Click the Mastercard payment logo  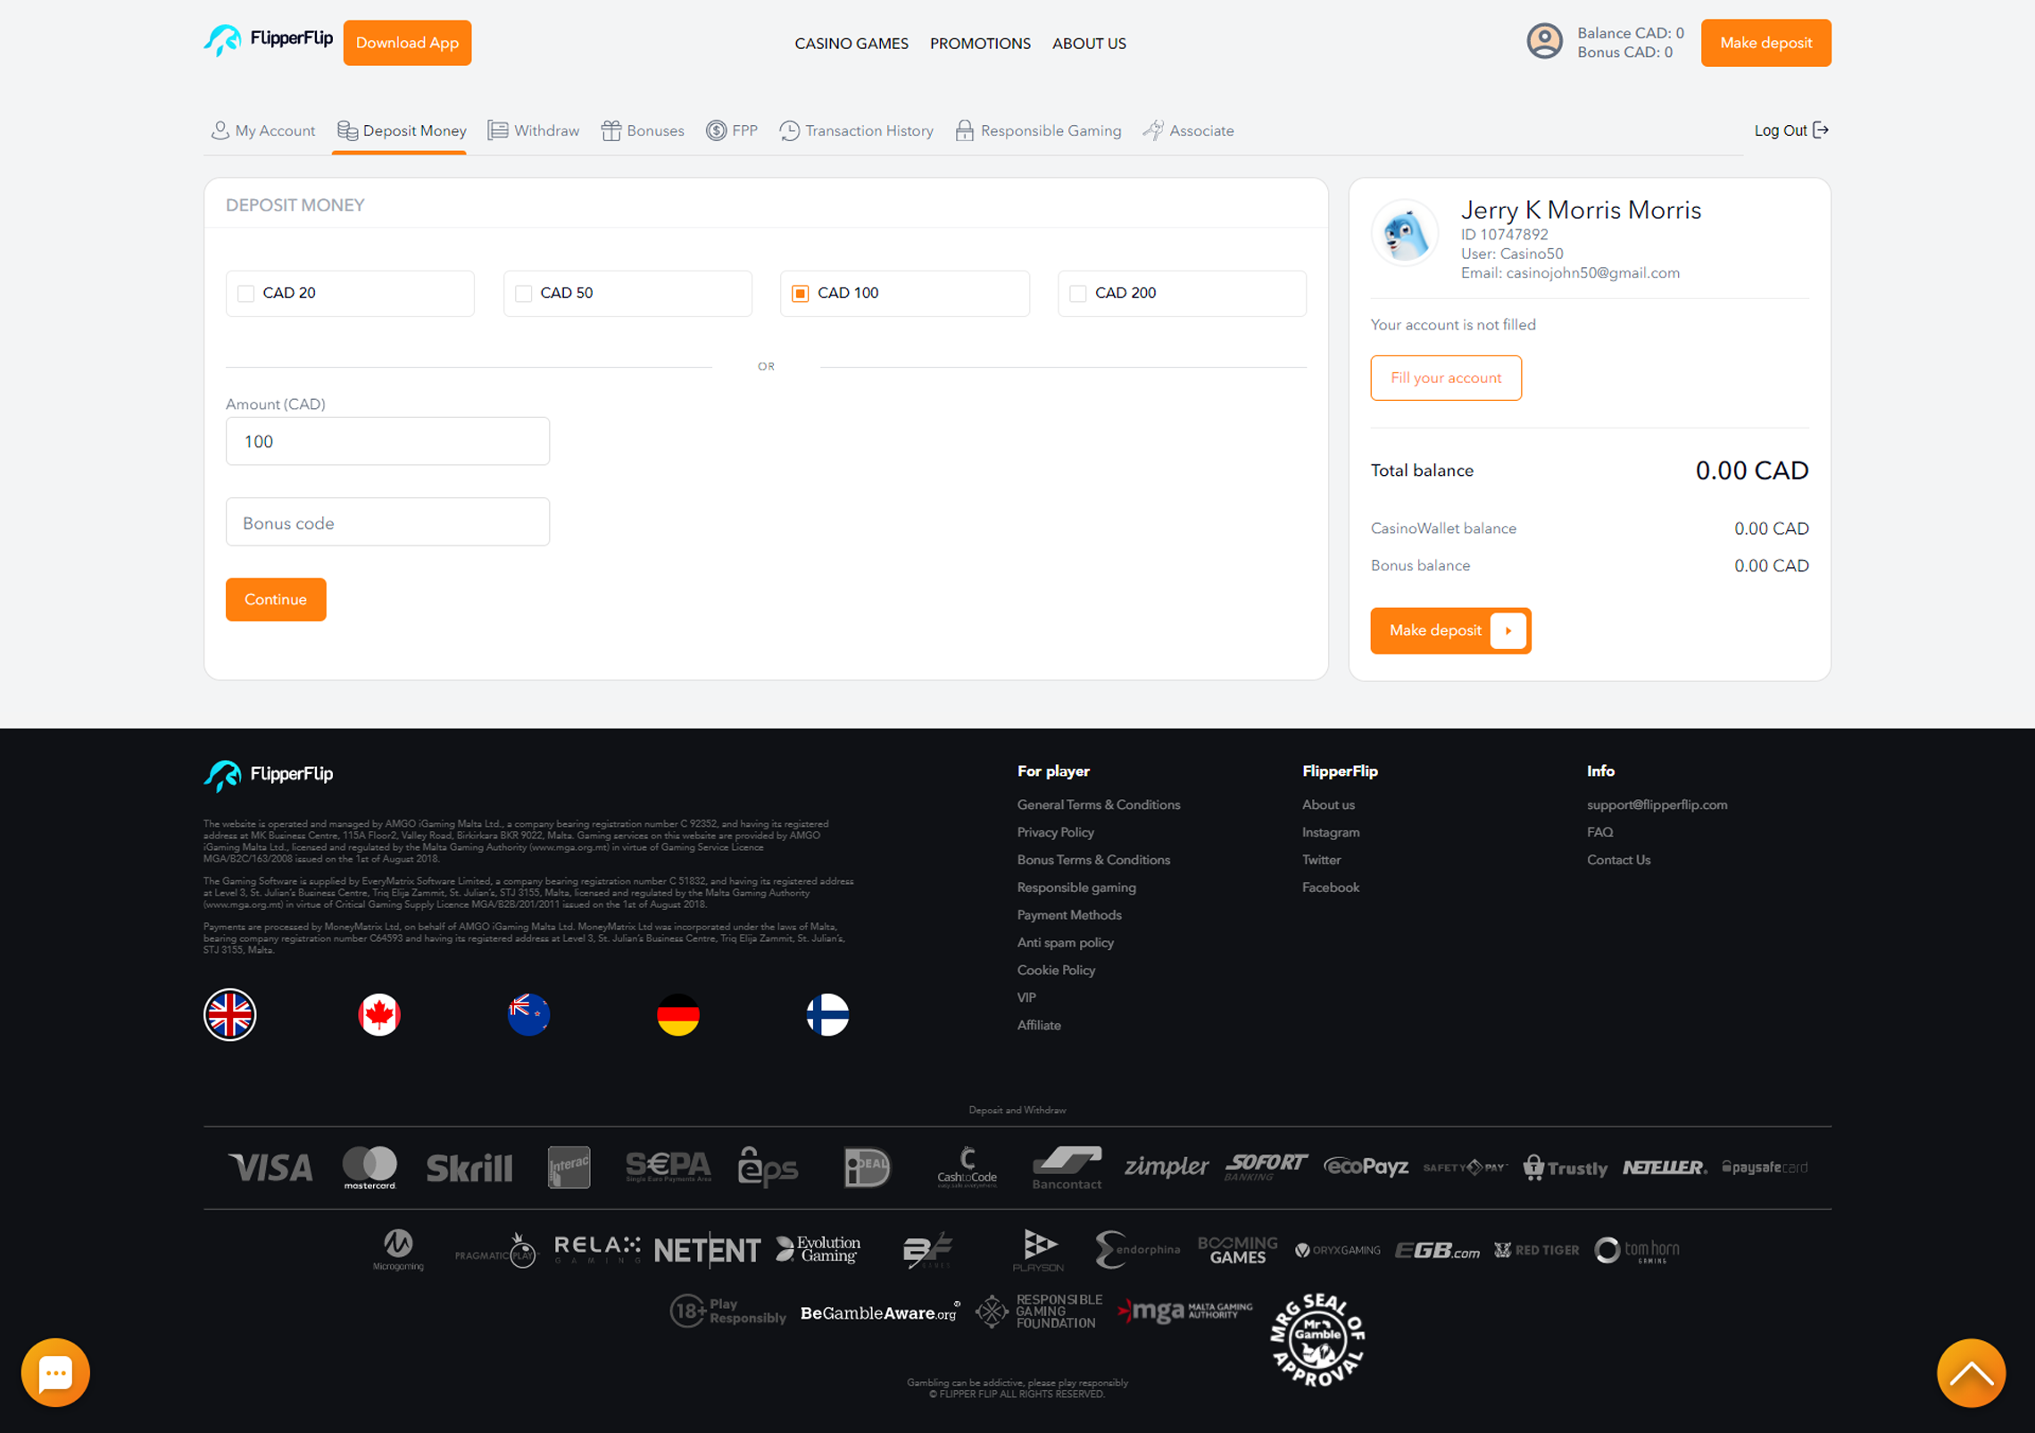(x=370, y=1168)
